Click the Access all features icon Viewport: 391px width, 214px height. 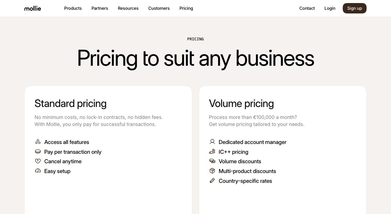[x=38, y=142]
